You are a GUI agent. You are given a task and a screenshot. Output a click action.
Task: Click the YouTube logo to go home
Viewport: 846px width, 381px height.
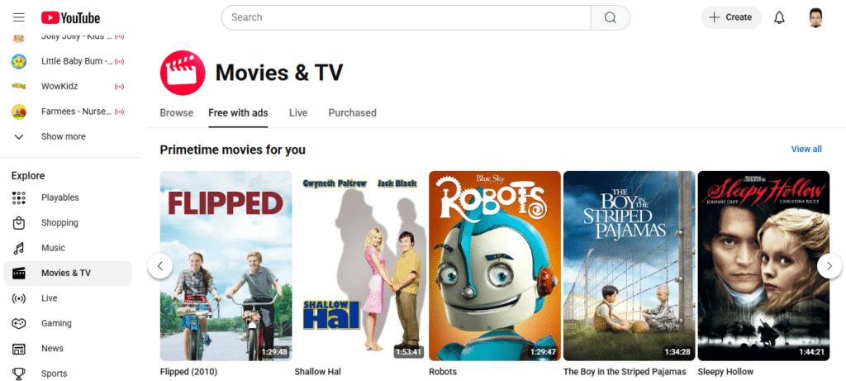coord(71,18)
